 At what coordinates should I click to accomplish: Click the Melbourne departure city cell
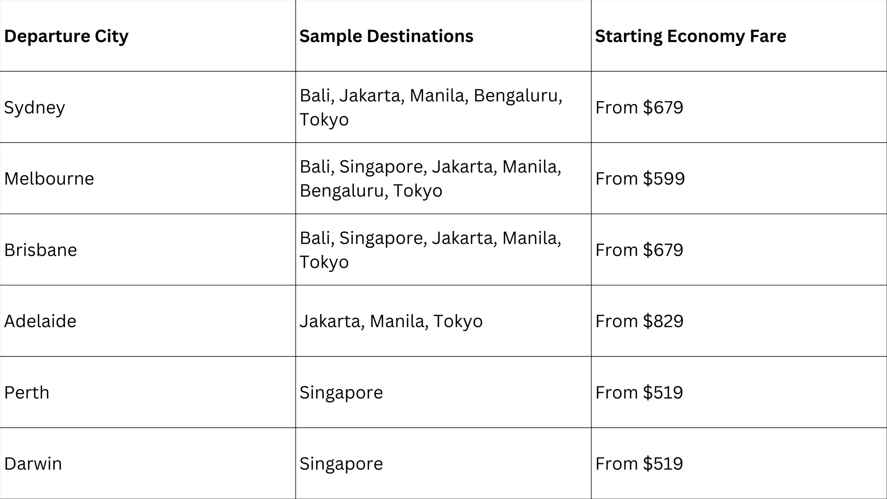tap(148, 178)
